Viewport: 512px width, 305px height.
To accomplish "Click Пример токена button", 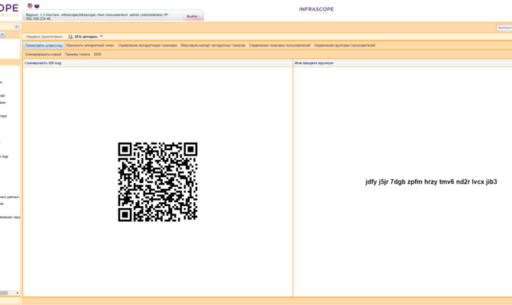I will 77,54.
